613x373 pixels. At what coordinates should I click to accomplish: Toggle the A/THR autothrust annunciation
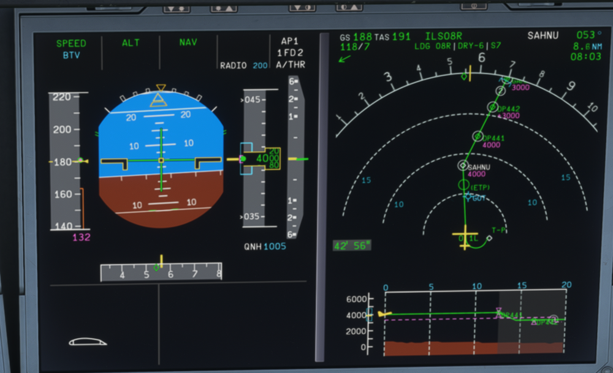click(x=290, y=64)
